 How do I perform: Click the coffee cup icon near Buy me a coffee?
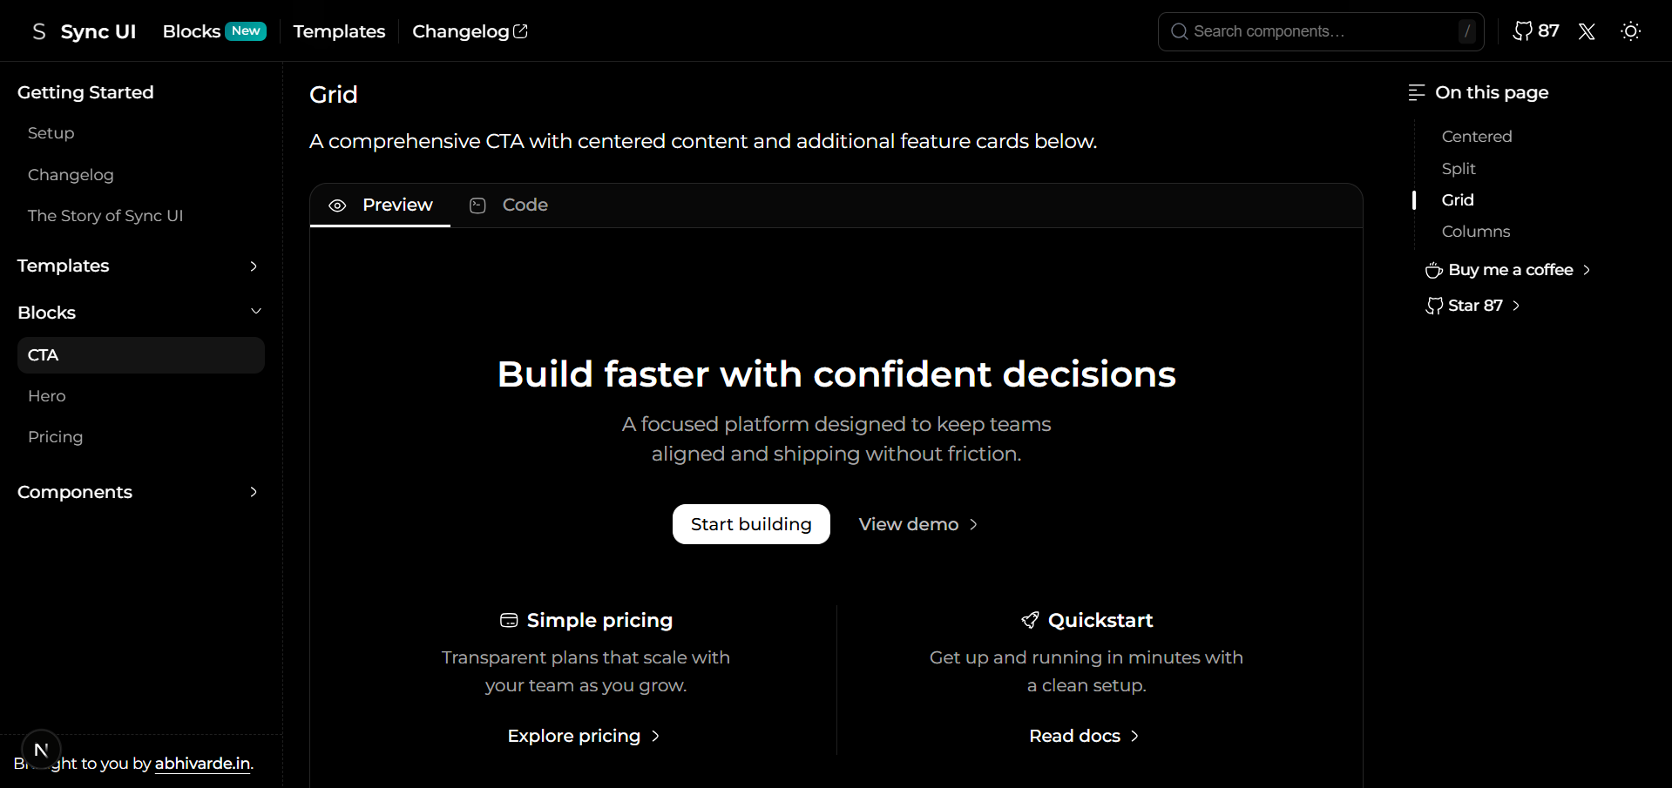1432,270
